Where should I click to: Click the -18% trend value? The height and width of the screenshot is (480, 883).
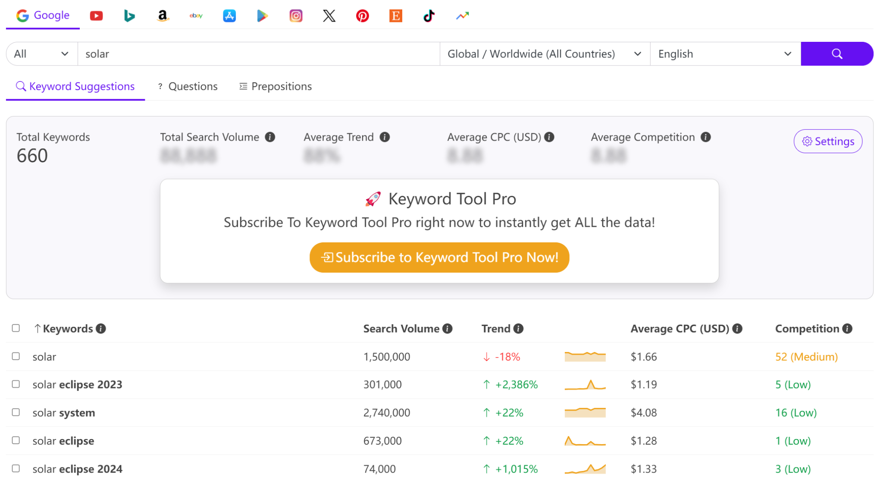[507, 357]
